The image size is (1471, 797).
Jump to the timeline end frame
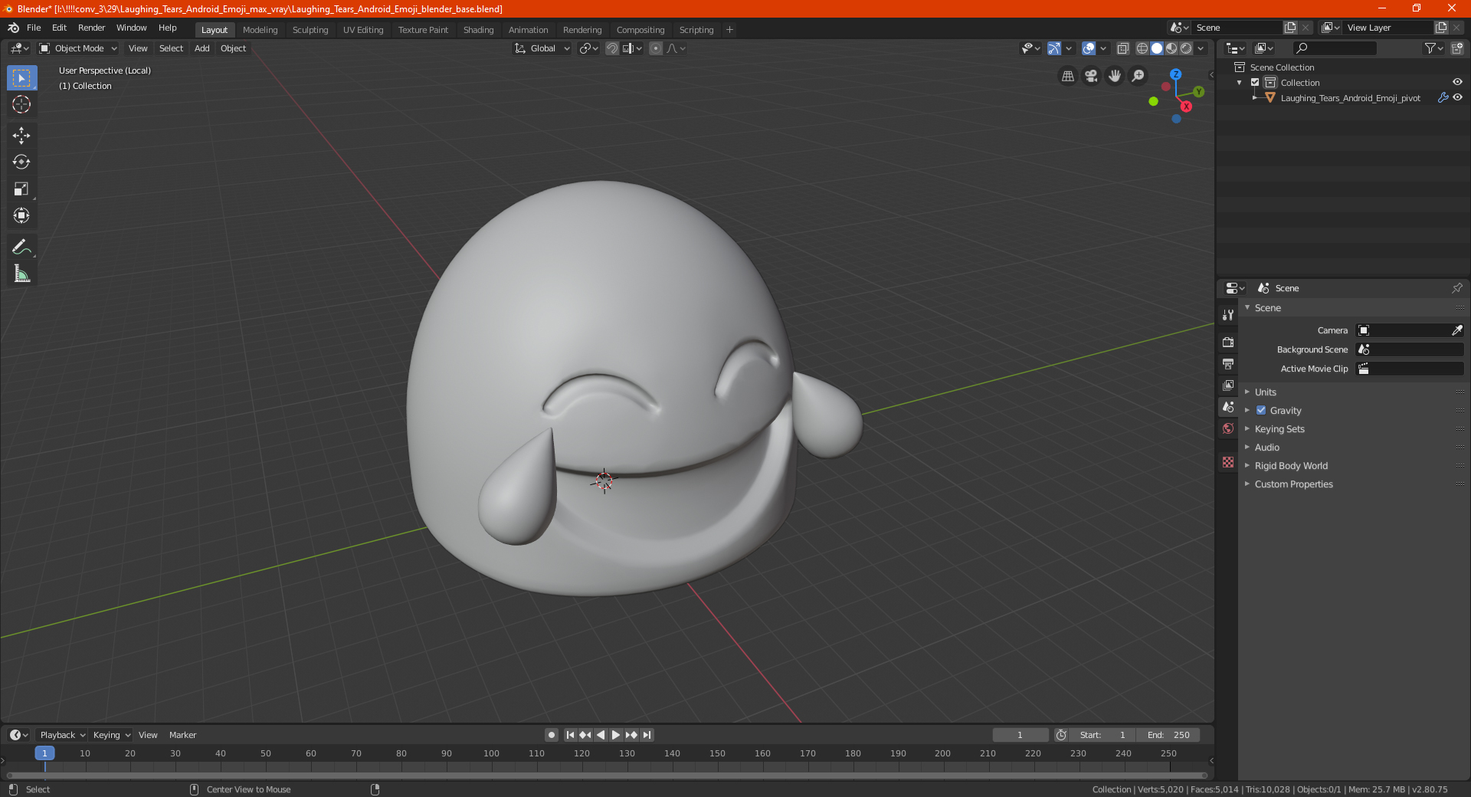click(x=647, y=735)
